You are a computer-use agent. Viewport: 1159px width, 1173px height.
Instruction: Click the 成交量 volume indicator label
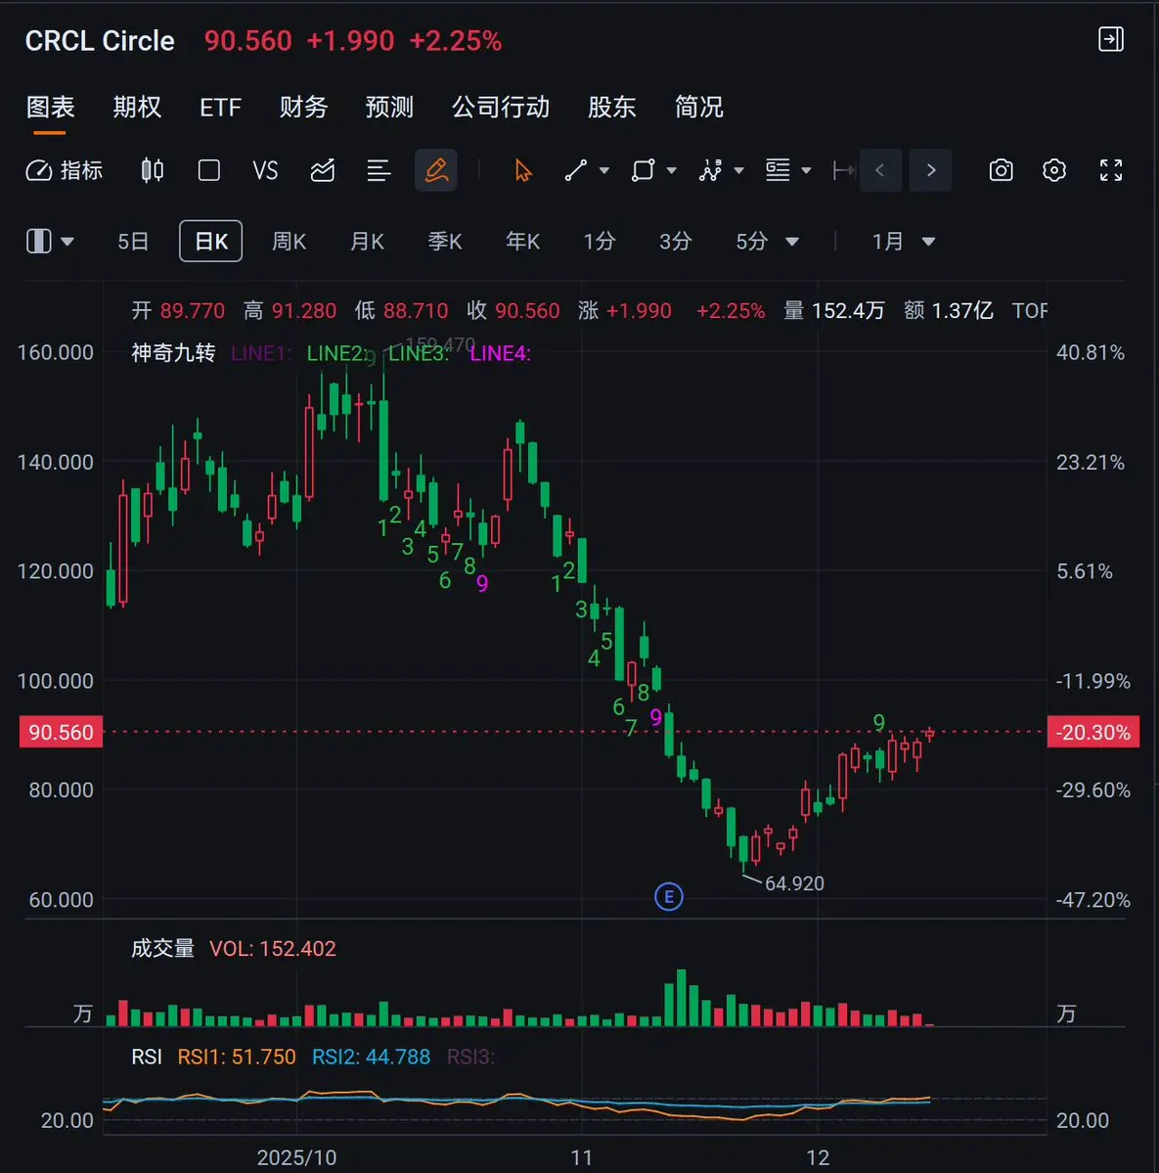tap(162, 948)
